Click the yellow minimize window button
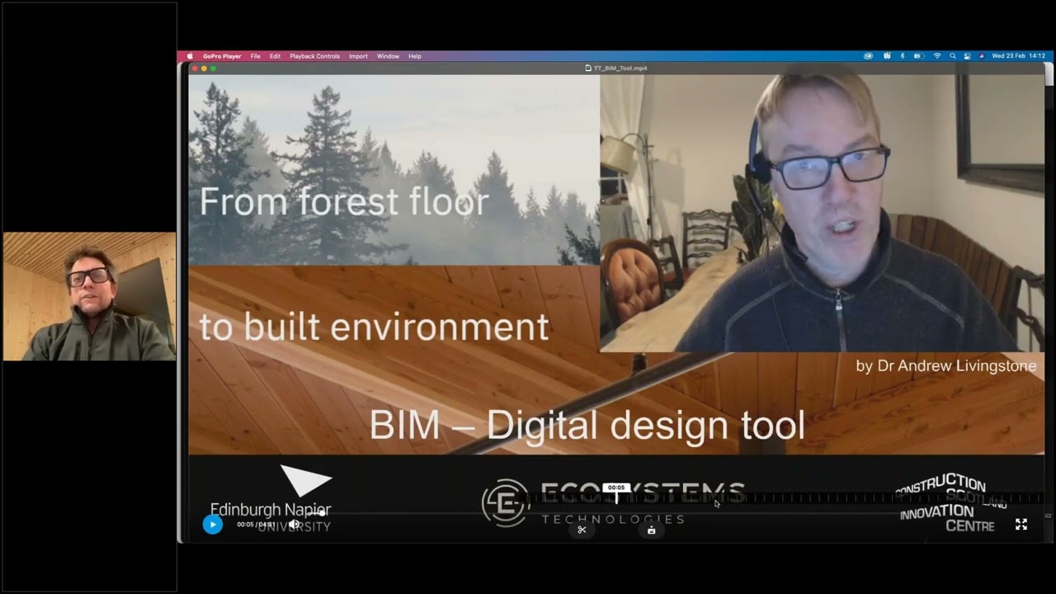 point(204,68)
